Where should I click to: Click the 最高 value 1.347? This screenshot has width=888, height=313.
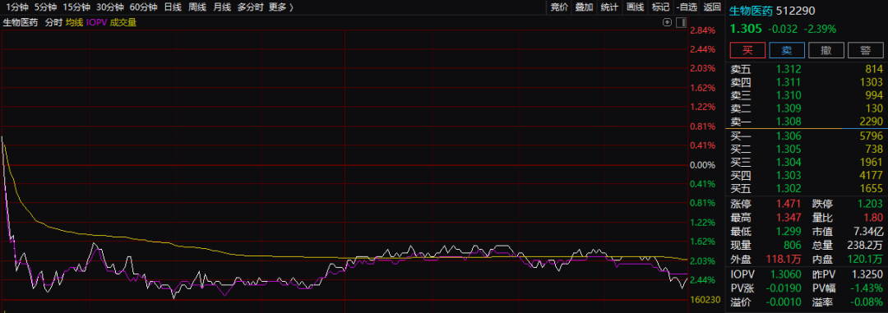coord(789,218)
